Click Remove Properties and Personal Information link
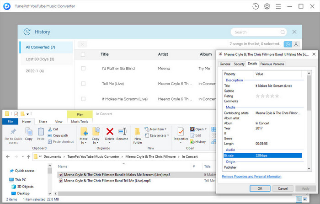Viewport: 320px width, 204px height. pos(251,177)
